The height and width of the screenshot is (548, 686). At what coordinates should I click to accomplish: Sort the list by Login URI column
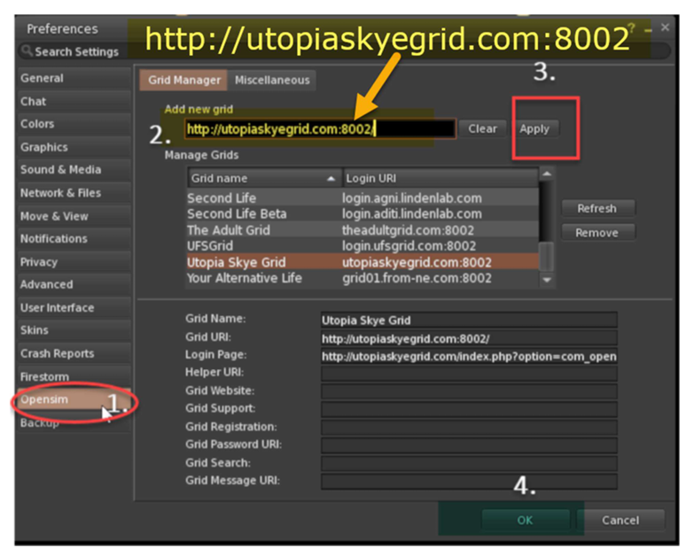coord(440,178)
